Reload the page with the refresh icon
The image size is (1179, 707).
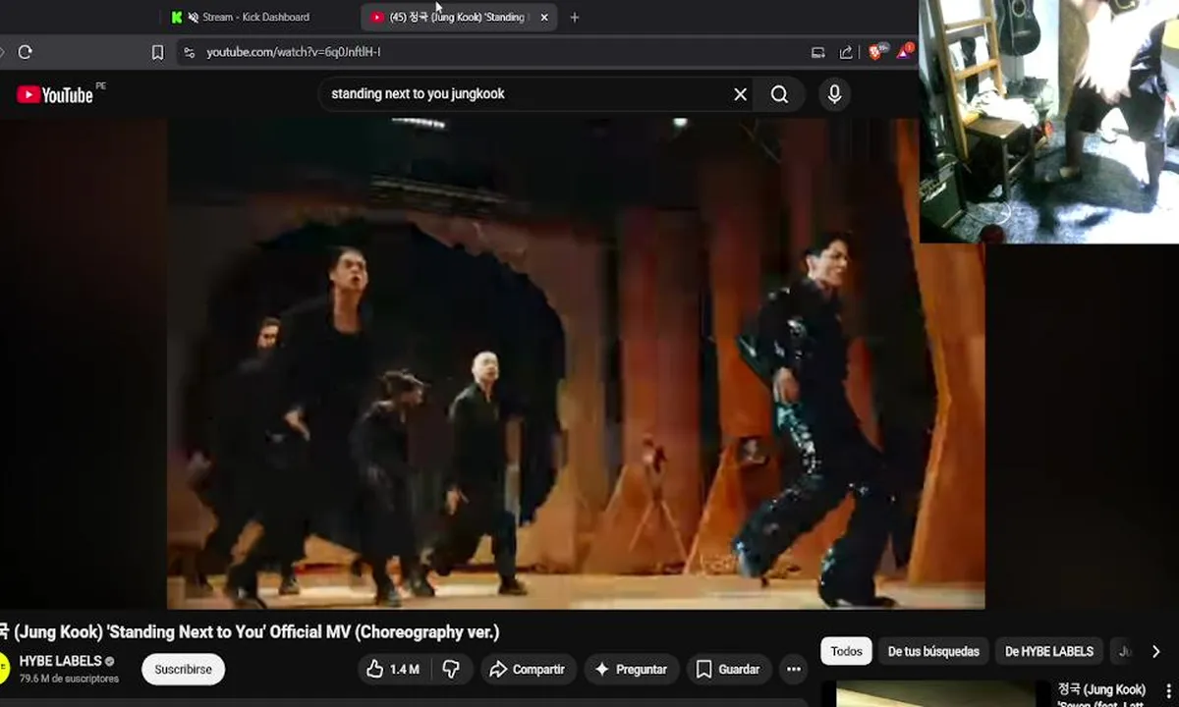tap(26, 52)
